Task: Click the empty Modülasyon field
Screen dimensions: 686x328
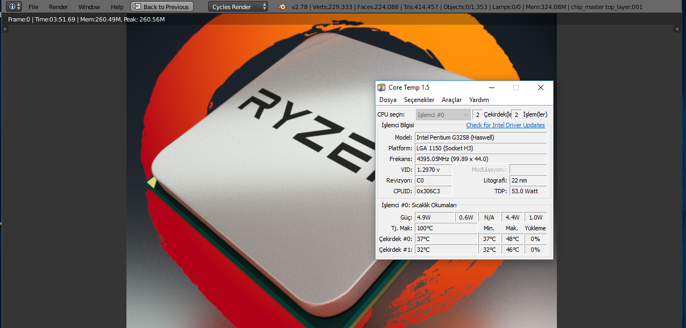Action: pyautogui.click(x=528, y=170)
